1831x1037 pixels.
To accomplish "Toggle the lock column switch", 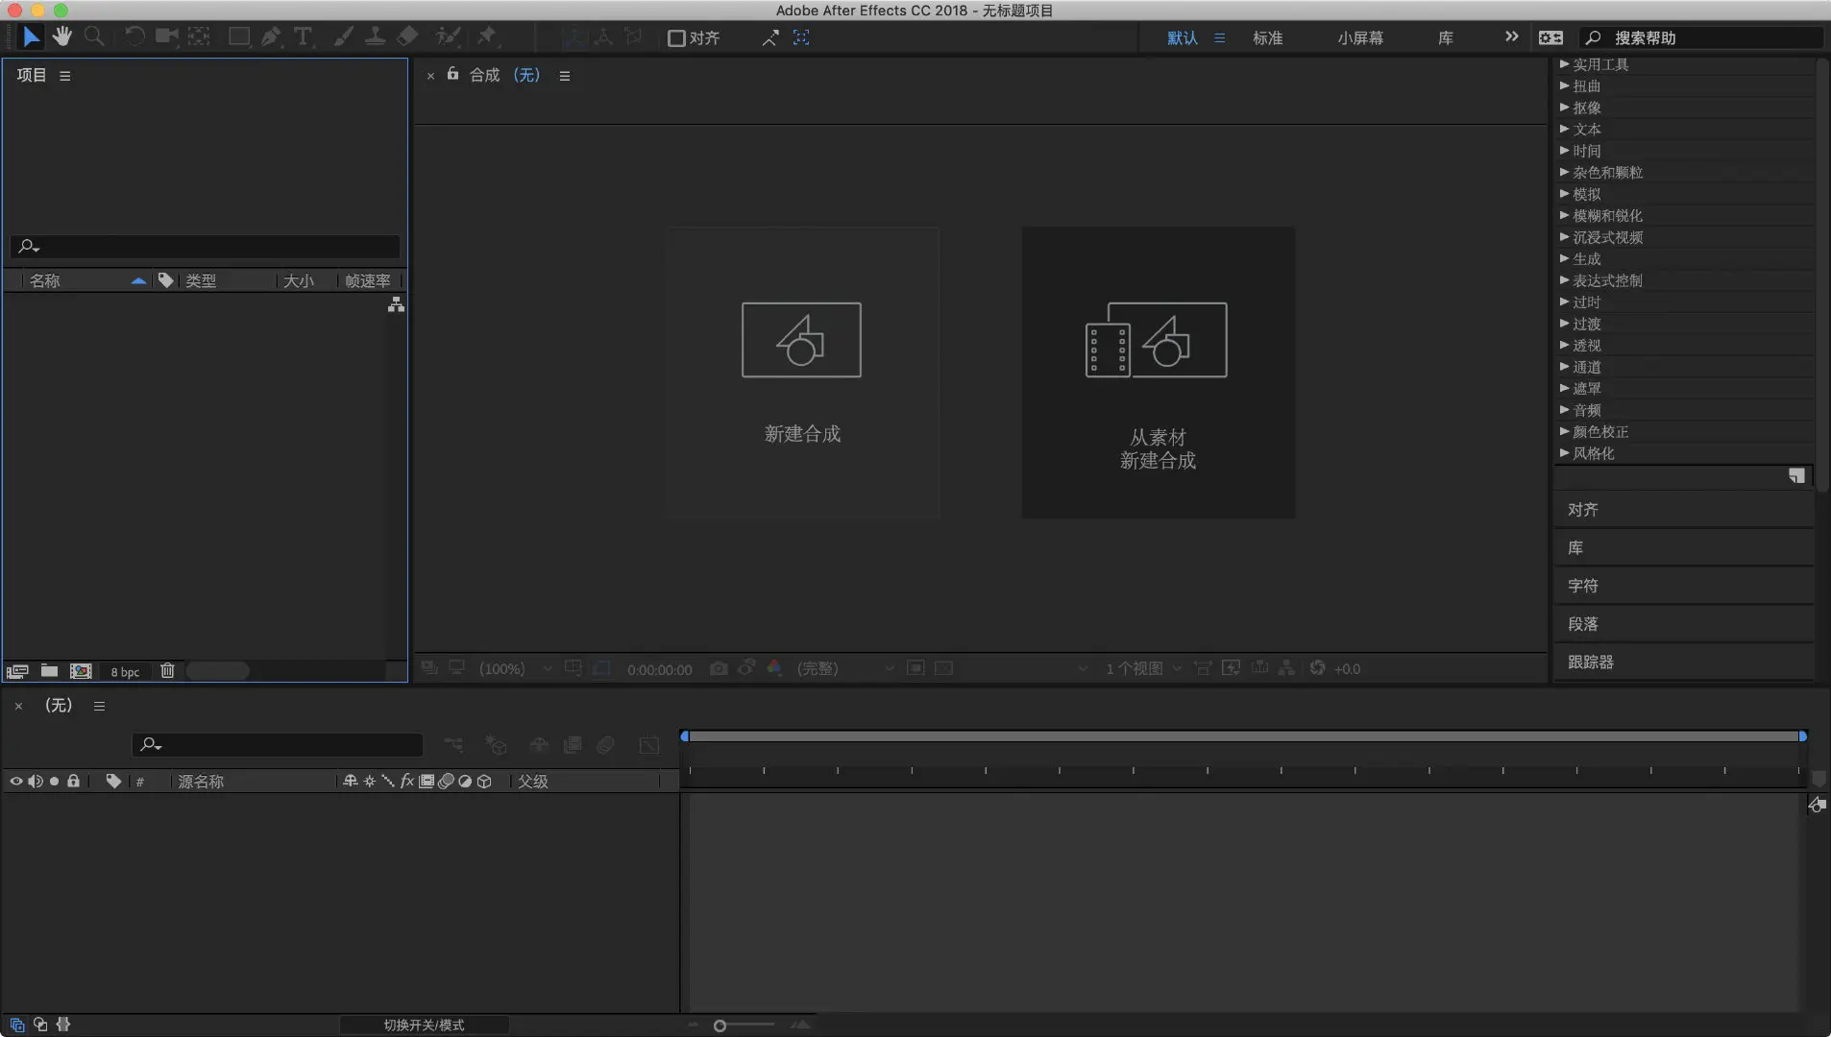I will coord(73,782).
